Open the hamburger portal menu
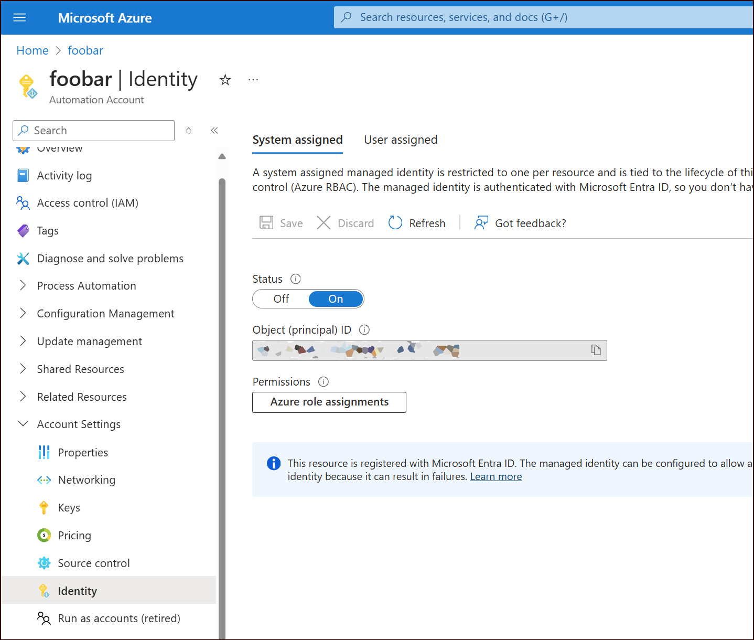This screenshot has height=640, width=754. (19, 18)
